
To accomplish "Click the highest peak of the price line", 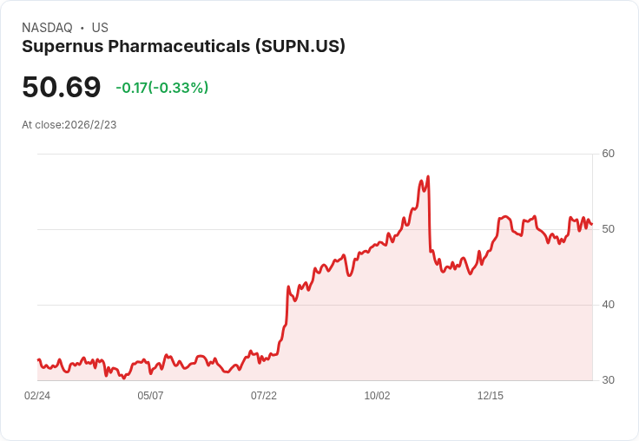I will tap(428, 177).
